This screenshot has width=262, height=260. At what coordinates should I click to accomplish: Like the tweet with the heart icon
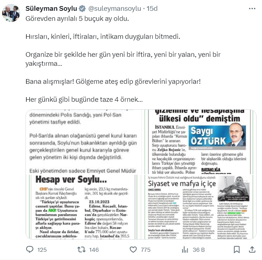(x=133, y=250)
